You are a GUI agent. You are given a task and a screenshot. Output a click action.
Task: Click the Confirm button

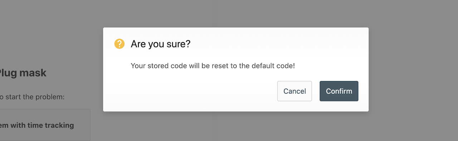[339, 91]
